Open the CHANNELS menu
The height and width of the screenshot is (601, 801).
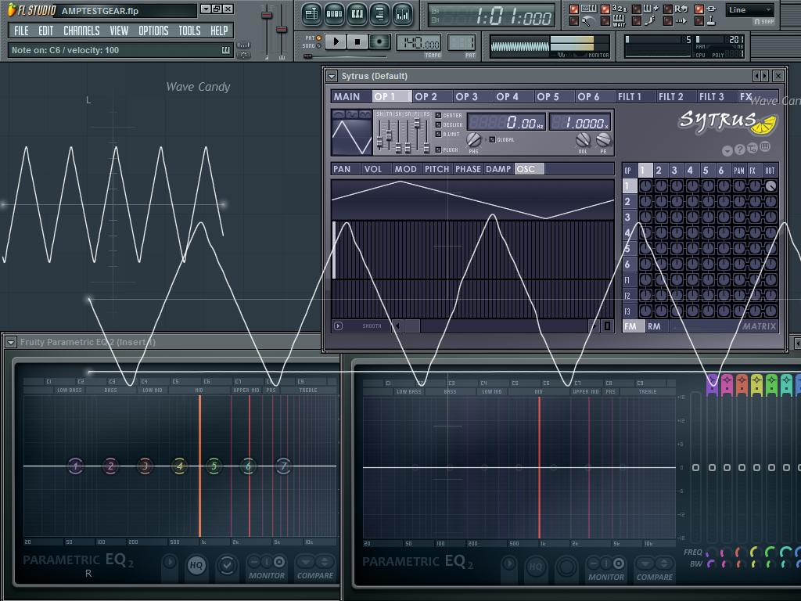coord(81,31)
